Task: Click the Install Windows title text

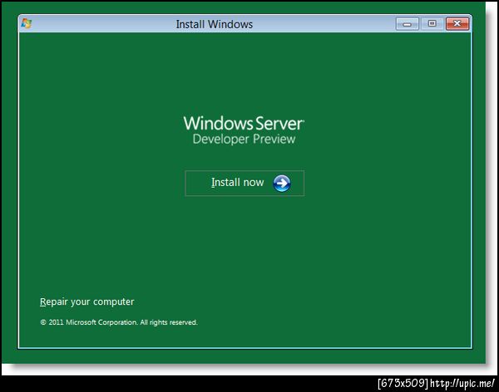Action: coord(215,24)
